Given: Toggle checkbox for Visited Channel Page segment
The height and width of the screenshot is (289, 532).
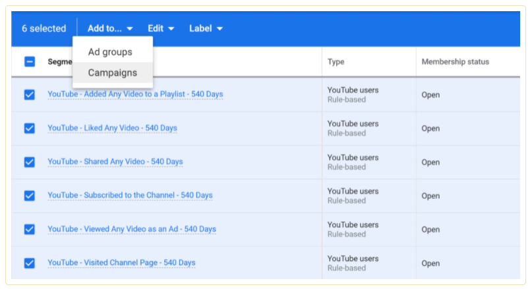Looking at the screenshot, I should (30, 263).
